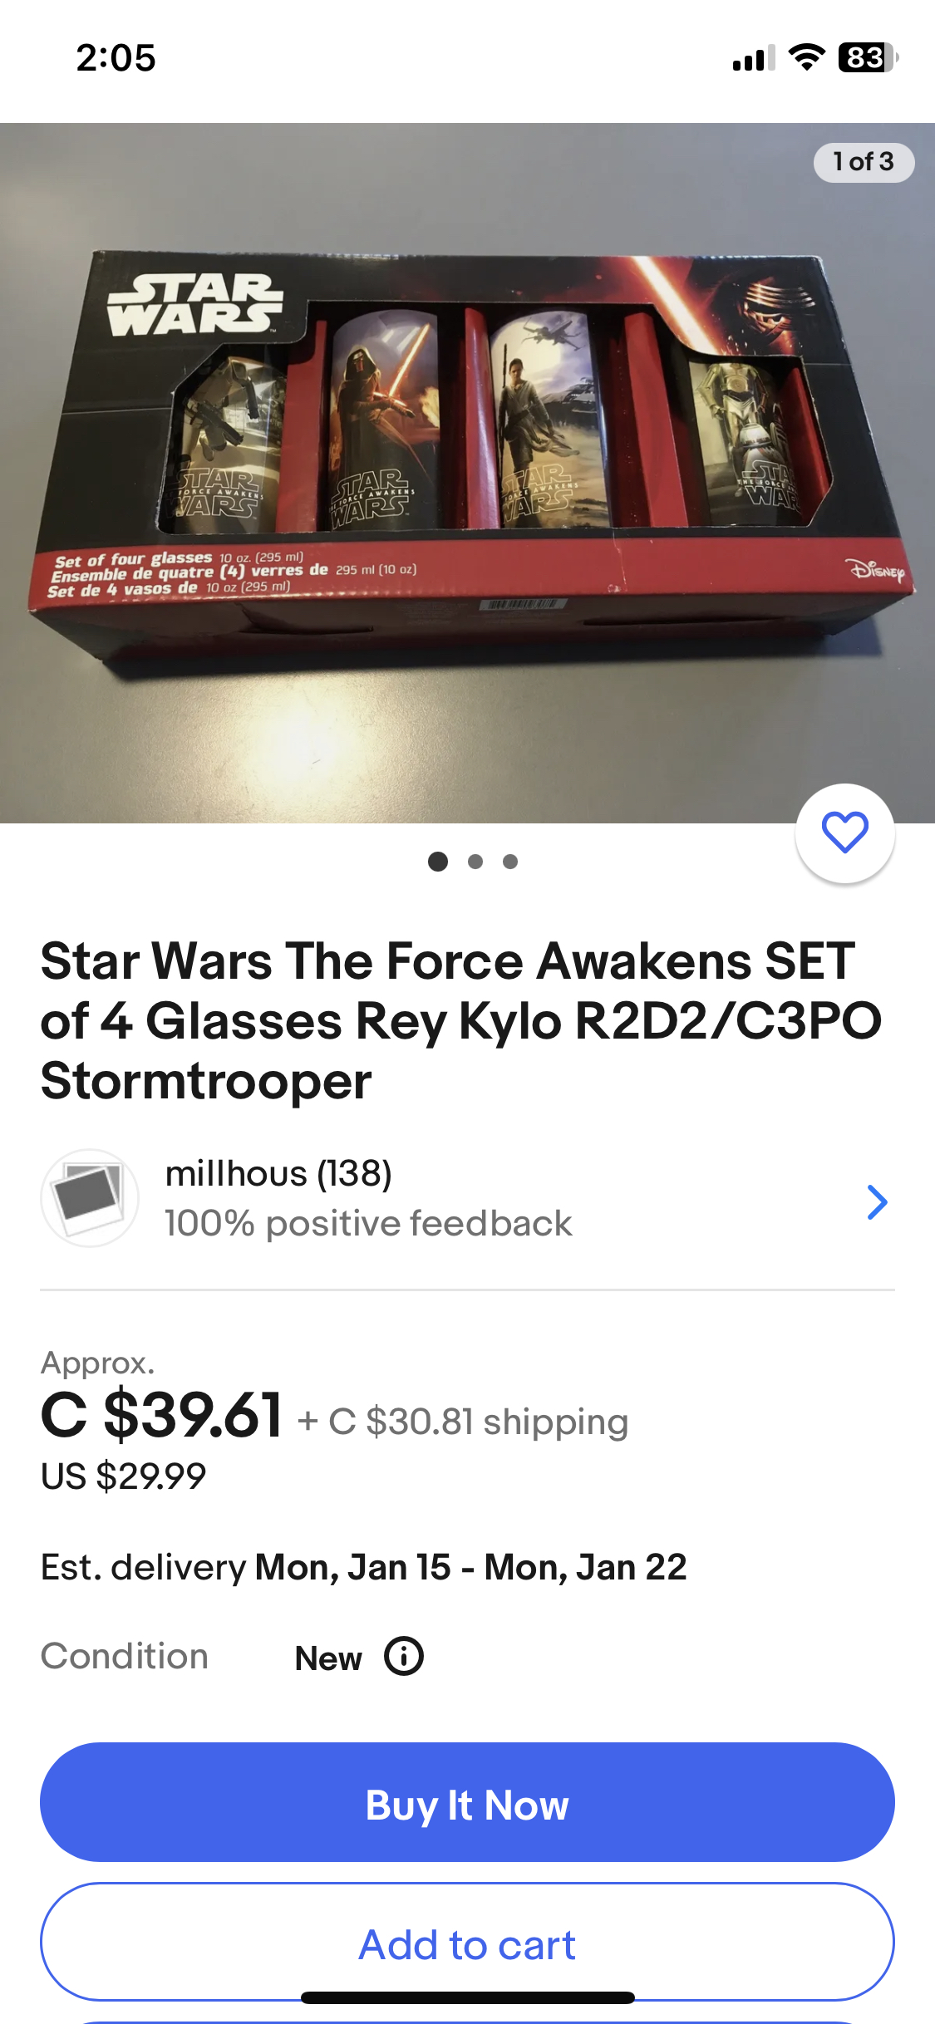Tap the 100% positive feedback text

coord(368,1223)
